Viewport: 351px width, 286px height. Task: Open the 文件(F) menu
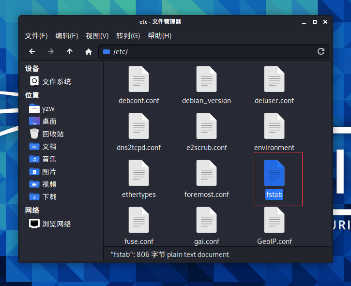[36, 36]
